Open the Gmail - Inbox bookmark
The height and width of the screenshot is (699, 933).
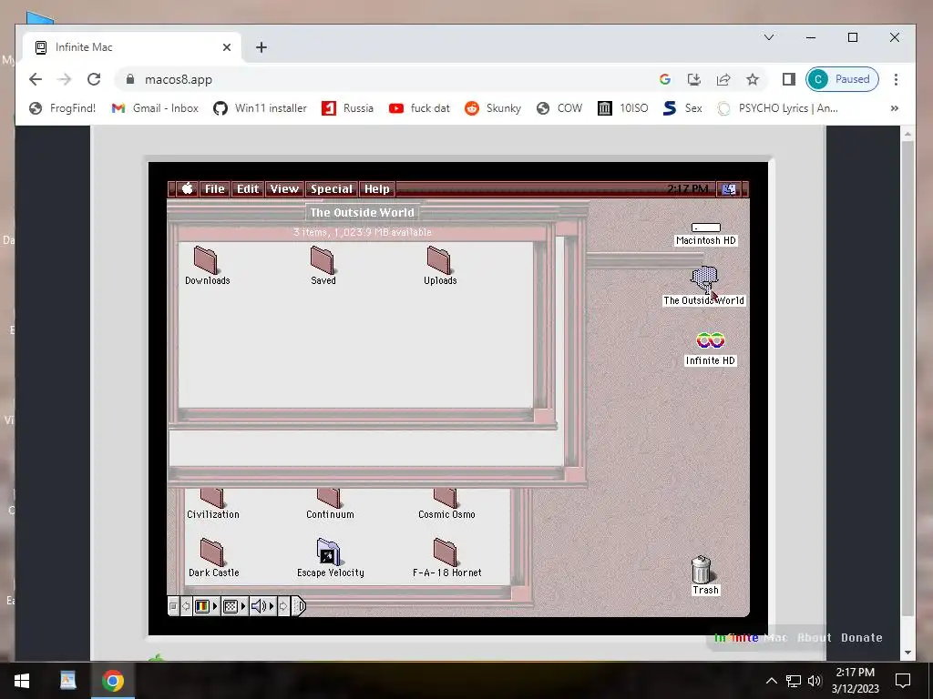pyautogui.click(x=155, y=108)
